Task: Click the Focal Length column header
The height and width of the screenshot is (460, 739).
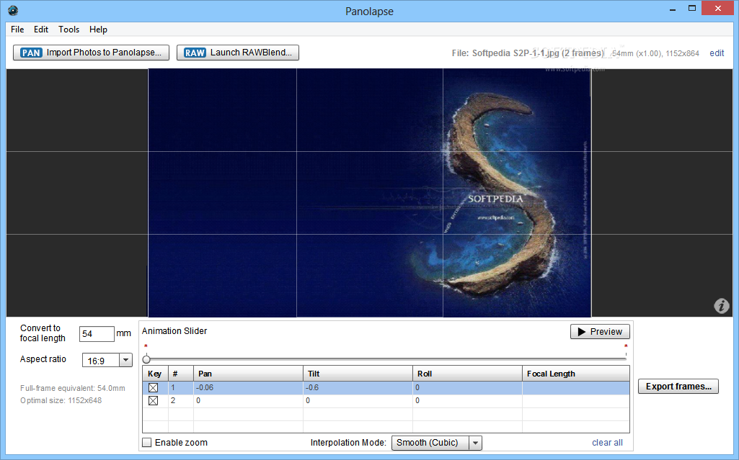Action: pos(576,374)
